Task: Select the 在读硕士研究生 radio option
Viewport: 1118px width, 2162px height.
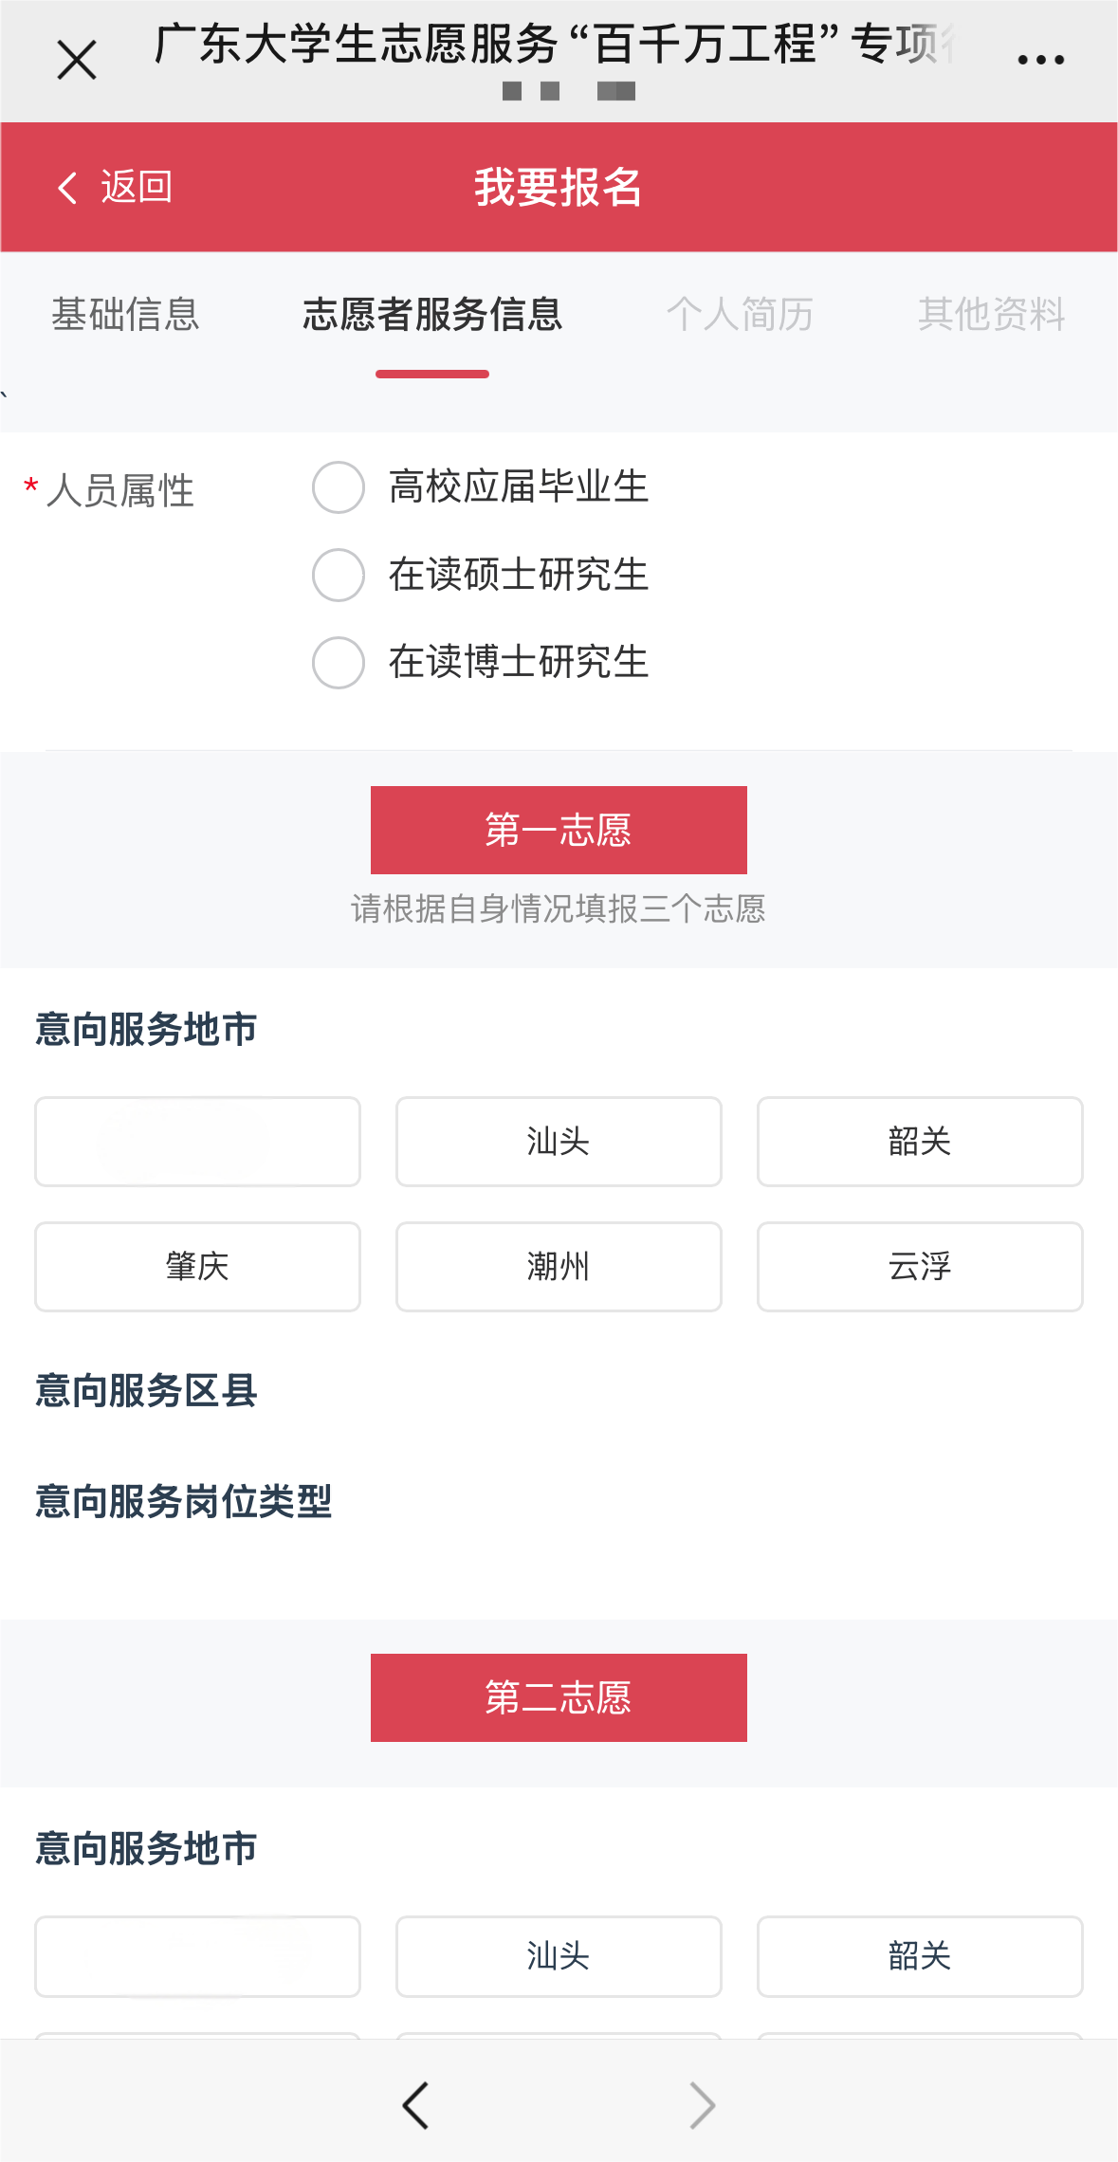Action: [339, 575]
